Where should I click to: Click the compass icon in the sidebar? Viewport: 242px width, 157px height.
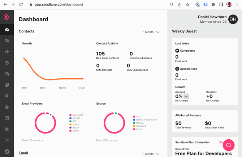pos(7,152)
